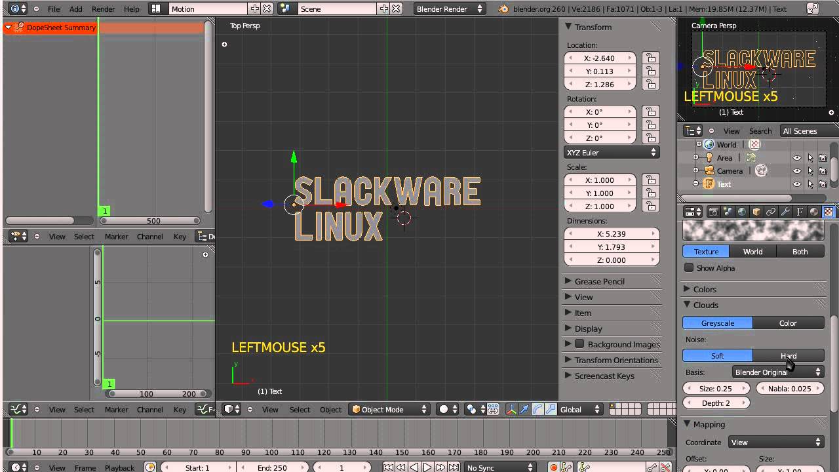Select the rotate manipulator arc icon
Image resolution: width=839 pixels, height=472 pixels.
[537, 409]
